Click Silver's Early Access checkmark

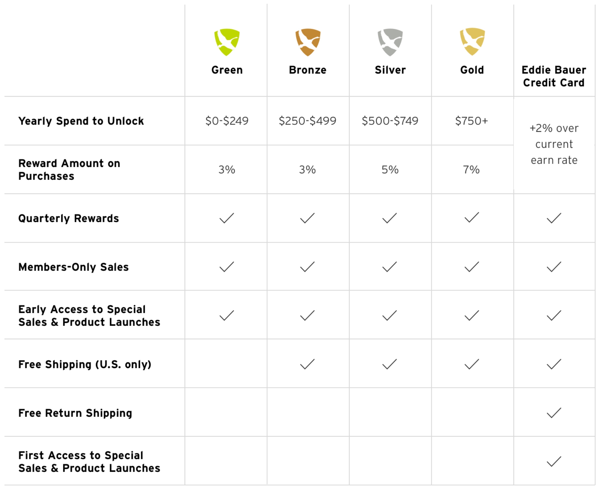[390, 316]
